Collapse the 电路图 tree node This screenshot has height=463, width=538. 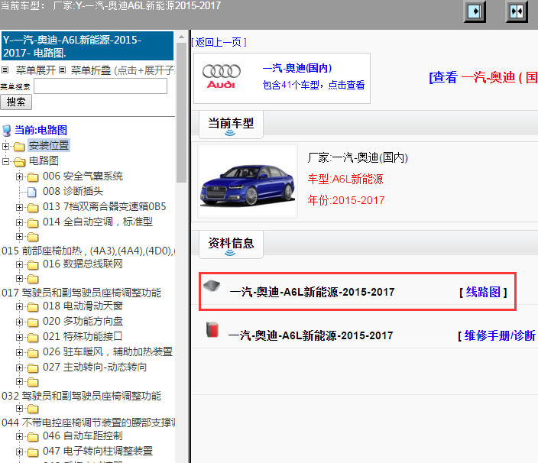pos(5,161)
